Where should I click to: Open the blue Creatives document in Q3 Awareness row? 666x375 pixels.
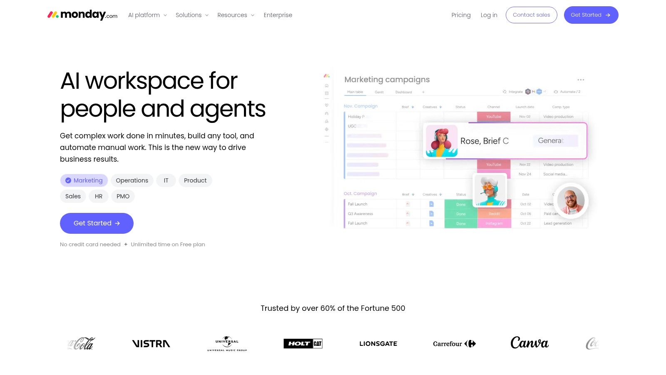431,214
